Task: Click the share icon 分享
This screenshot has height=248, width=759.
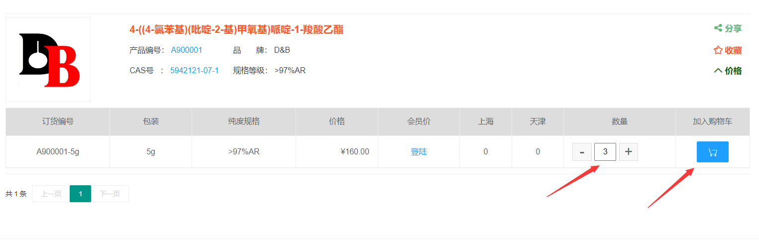Action: click(718, 28)
